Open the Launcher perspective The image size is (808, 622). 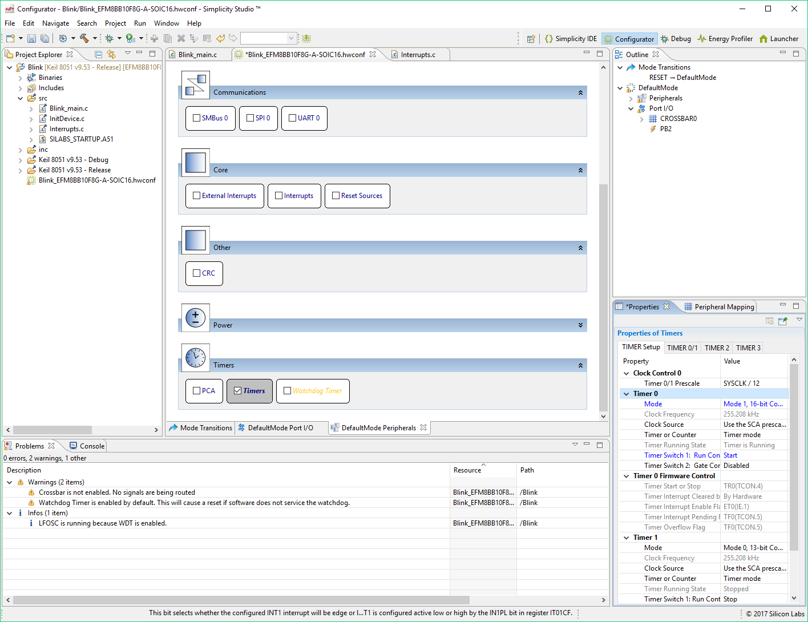click(778, 39)
